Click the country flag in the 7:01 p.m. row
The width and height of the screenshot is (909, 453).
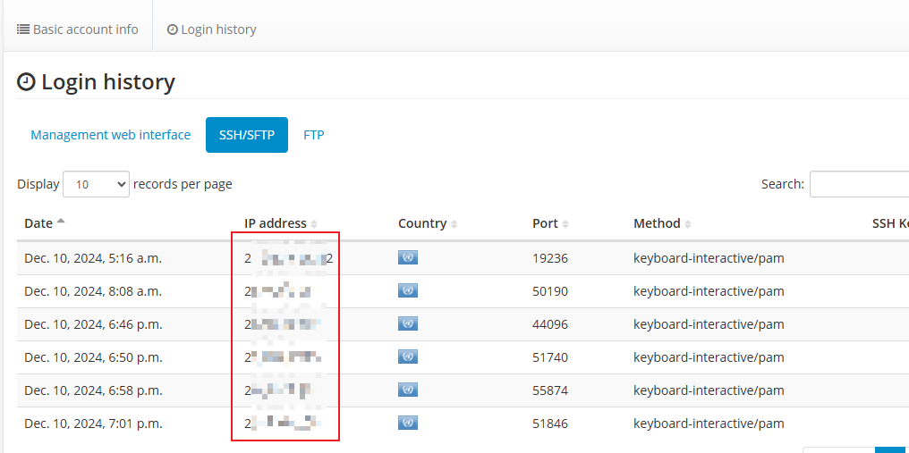click(408, 424)
